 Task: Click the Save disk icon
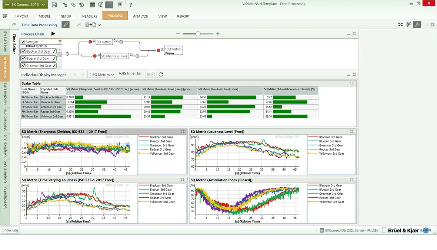[54, 5]
